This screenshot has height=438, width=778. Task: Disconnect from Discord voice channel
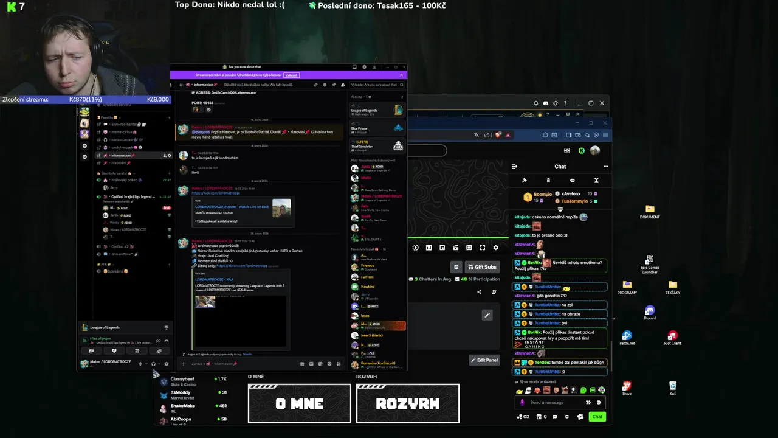pos(167,341)
